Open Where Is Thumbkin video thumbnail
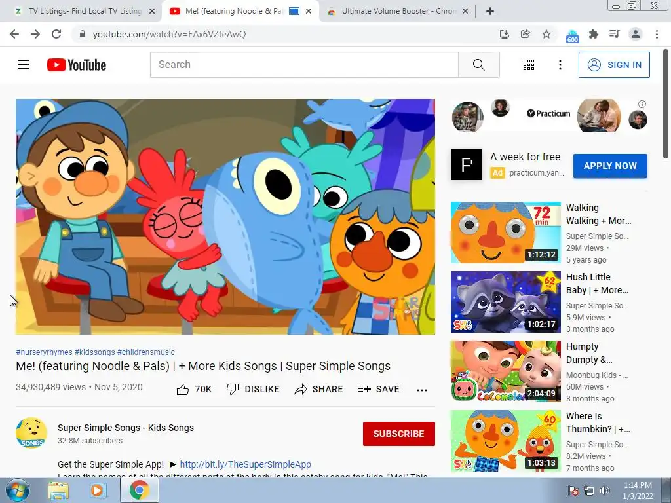 tap(506, 441)
